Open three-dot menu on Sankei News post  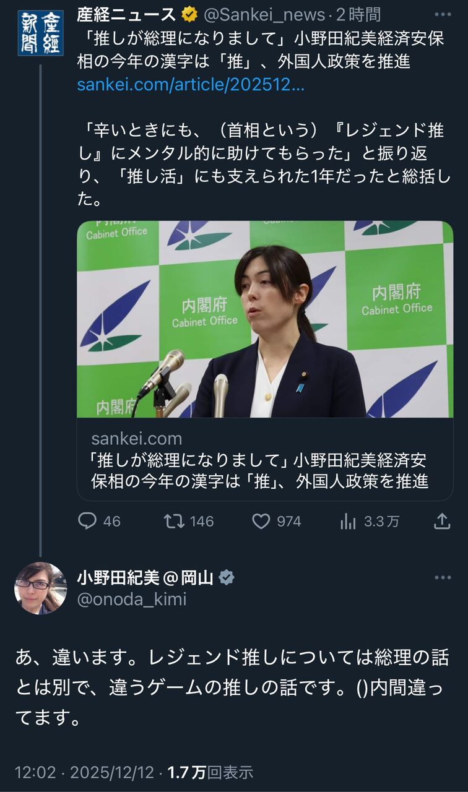[443, 14]
